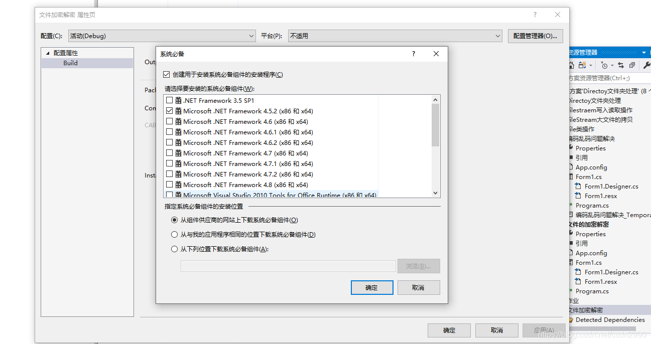This screenshot has width=651, height=344.
Task: Click the help question mark in 属性页 title bar
Action: coord(535,15)
